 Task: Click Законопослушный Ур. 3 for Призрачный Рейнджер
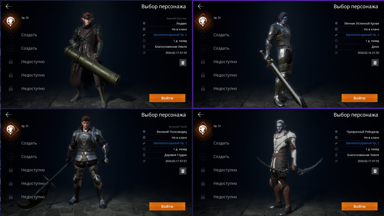(x=362, y=143)
